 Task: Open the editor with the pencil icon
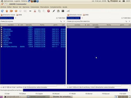pos(54,11)
